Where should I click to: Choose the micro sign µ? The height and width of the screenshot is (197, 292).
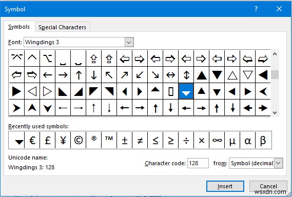coord(232,140)
